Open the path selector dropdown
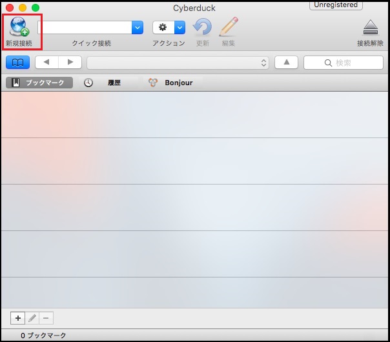390x342 pixels. (x=178, y=63)
